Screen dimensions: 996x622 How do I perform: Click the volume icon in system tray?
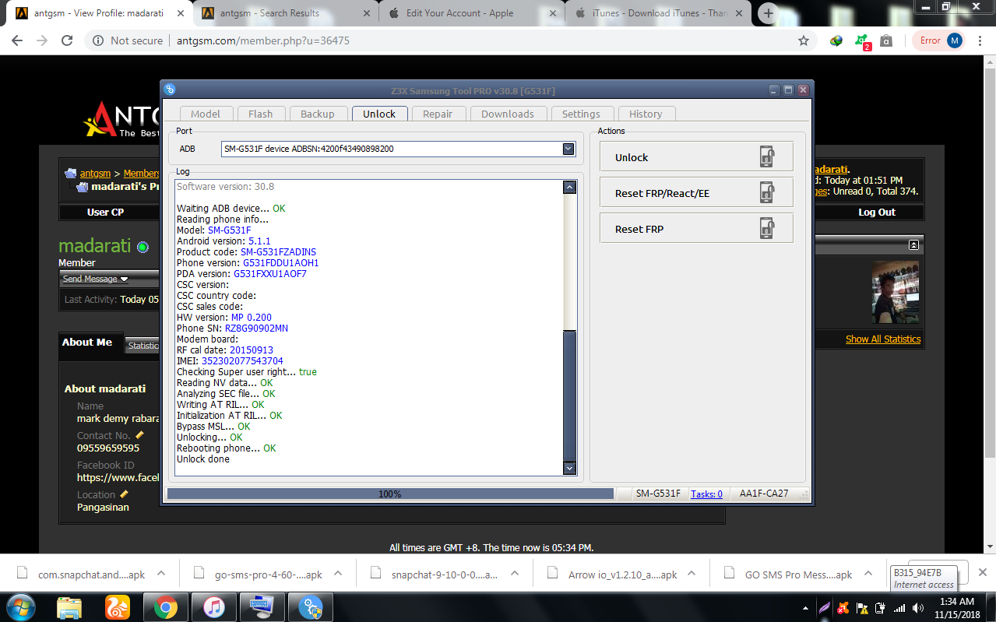click(x=919, y=607)
